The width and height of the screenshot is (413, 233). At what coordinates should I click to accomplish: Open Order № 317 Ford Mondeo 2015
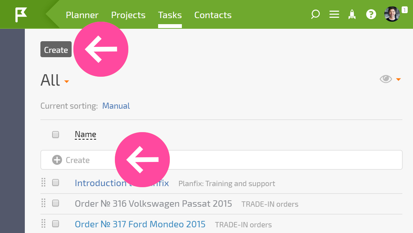140,224
